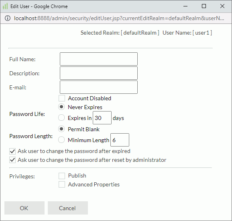Close the Edit User window
This screenshot has width=232, height=221.
(x=222, y=6)
